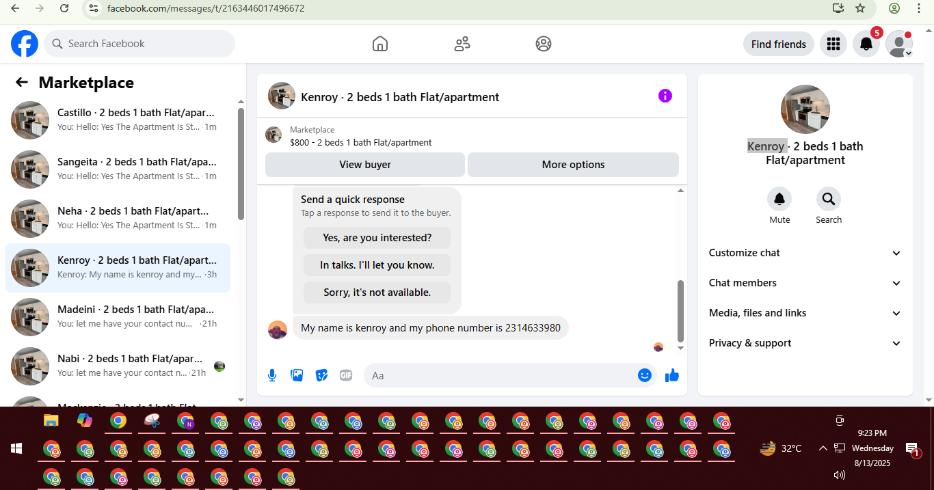This screenshot has width=934, height=490.
Task: Open the emoji picker smiley icon
Action: [645, 375]
